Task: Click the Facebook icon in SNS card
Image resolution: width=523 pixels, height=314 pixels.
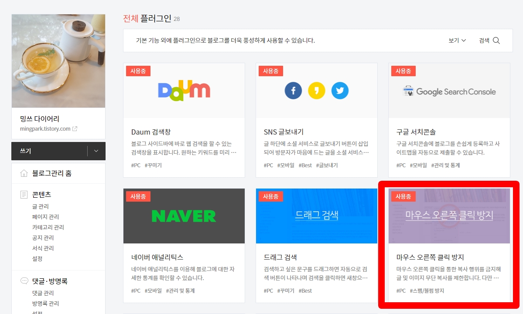Action: pyautogui.click(x=293, y=91)
